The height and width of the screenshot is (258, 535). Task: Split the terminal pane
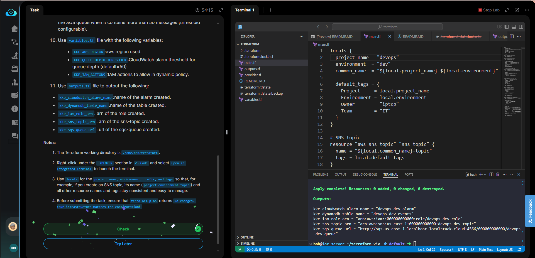pos(491,175)
